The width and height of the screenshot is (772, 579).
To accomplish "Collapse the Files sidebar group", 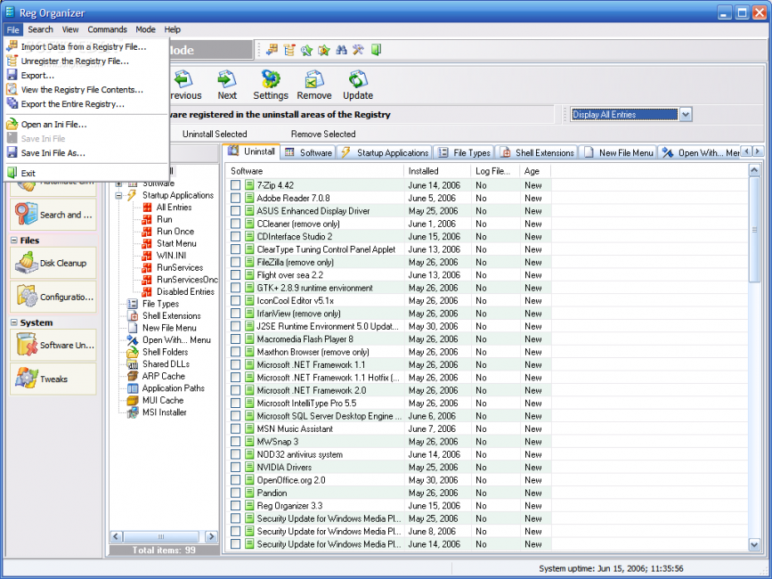I will [14, 241].
